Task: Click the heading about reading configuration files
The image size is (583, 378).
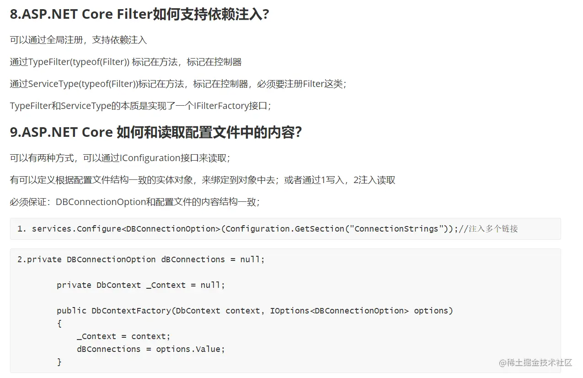Action: (156, 132)
